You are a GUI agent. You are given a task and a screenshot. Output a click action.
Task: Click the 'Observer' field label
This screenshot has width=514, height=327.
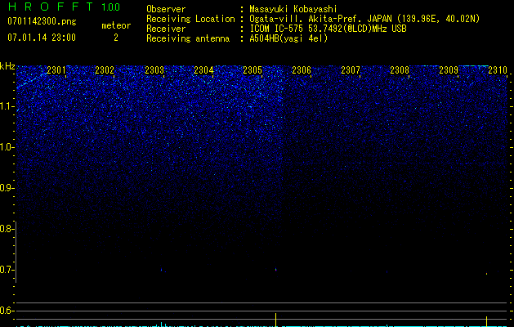(166, 9)
